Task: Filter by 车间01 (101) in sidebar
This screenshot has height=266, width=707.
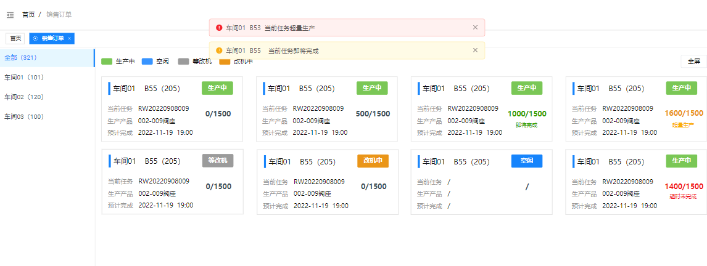Action: (x=23, y=78)
